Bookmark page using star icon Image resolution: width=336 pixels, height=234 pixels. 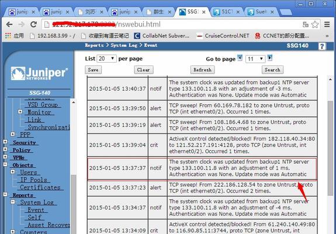pyautogui.click(x=315, y=25)
